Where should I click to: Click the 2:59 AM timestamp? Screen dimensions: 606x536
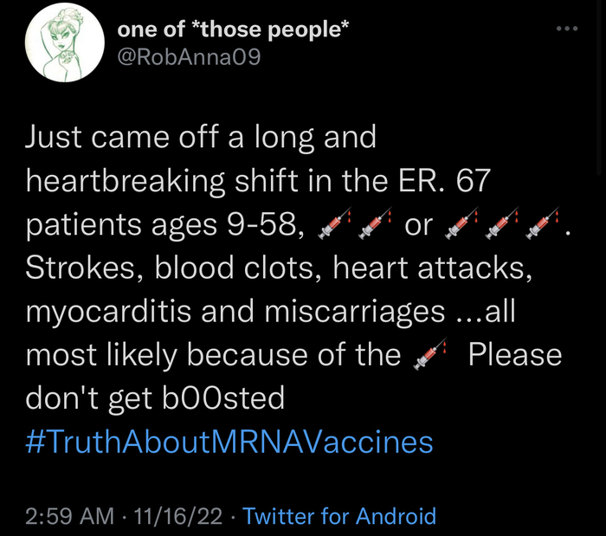coord(70,517)
